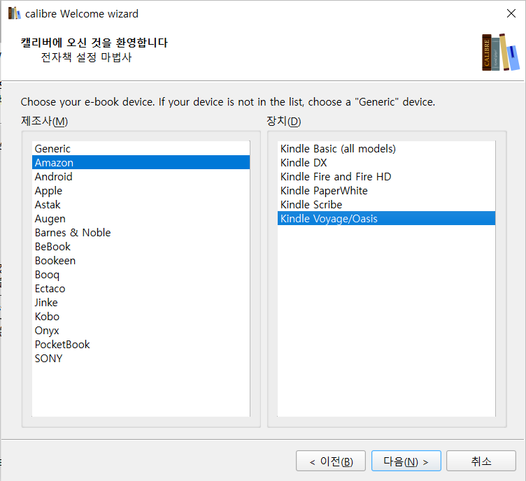
Task: Choose Kindle Voyage/Oasis device
Action: point(386,218)
